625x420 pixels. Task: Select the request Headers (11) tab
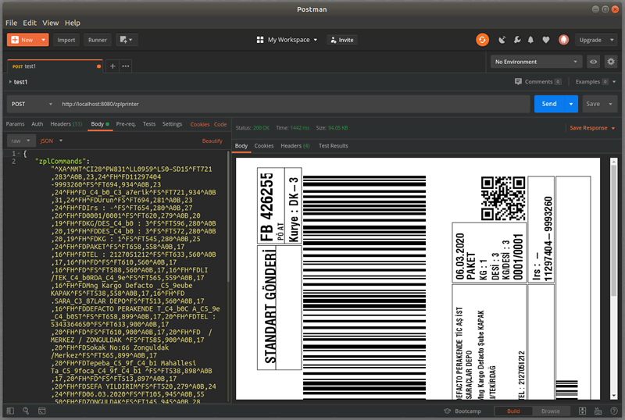pos(66,124)
